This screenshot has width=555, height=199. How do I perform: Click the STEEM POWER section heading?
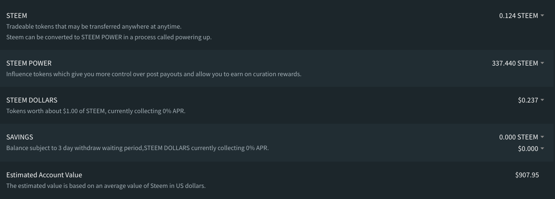(x=29, y=63)
